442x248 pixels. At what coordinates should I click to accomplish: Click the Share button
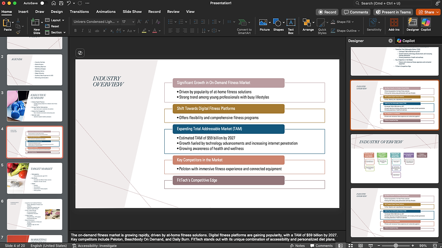428,12
